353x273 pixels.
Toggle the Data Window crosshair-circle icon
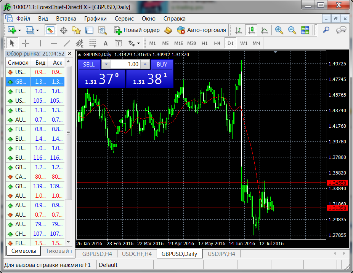point(64,30)
